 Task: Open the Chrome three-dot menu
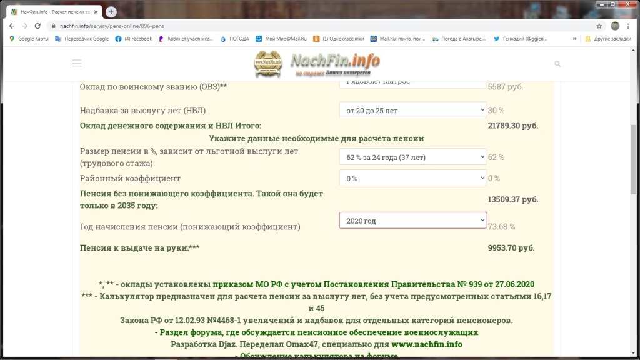point(629,26)
